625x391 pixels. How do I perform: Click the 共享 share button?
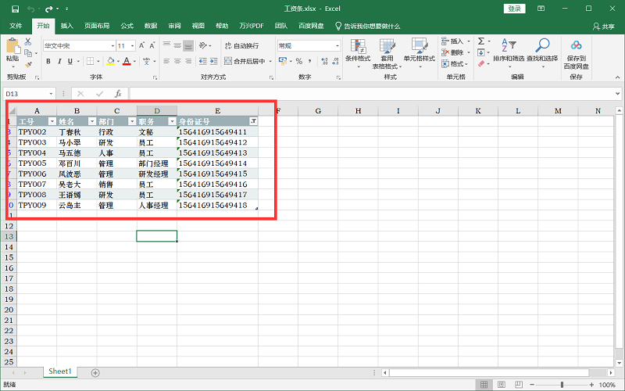[x=603, y=26]
